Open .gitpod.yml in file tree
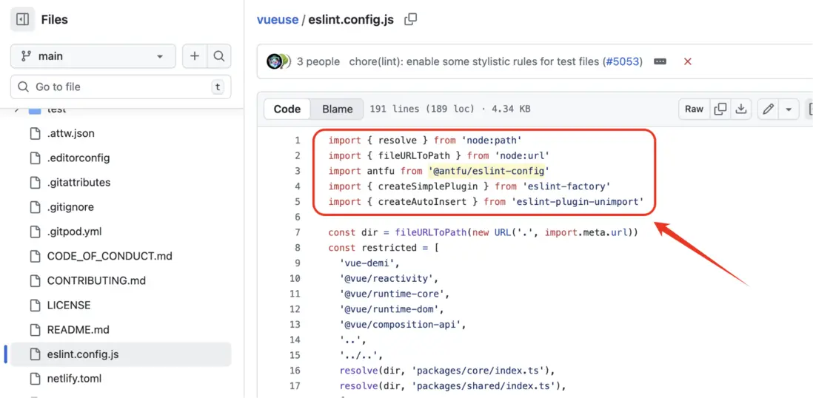Screen dimensions: 813x398 [x=73, y=232]
